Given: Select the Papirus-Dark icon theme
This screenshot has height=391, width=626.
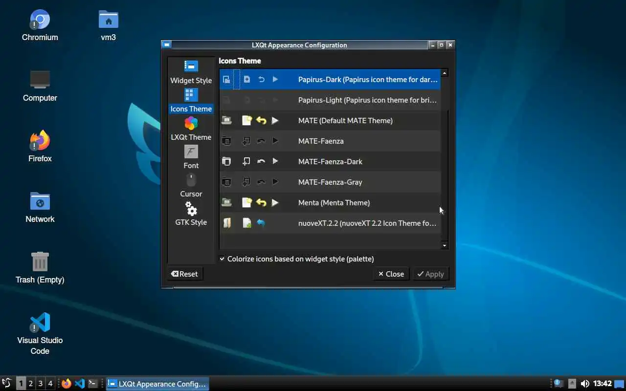Looking at the screenshot, I should click(330, 79).
